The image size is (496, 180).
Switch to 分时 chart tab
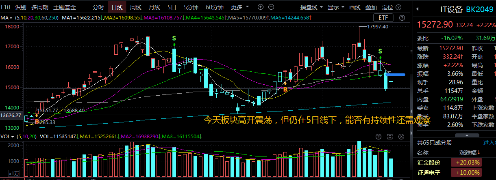(x=98, y=7)
